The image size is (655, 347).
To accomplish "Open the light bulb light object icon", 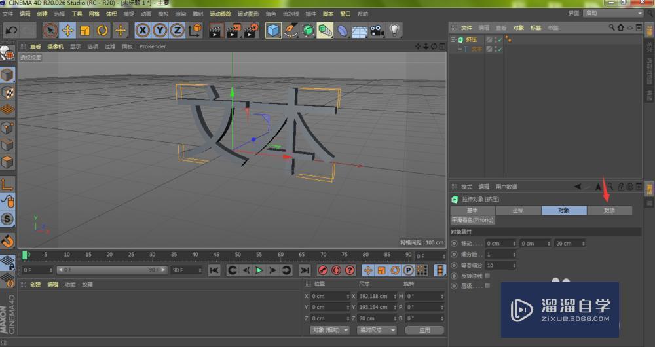I will coord(394,30).
